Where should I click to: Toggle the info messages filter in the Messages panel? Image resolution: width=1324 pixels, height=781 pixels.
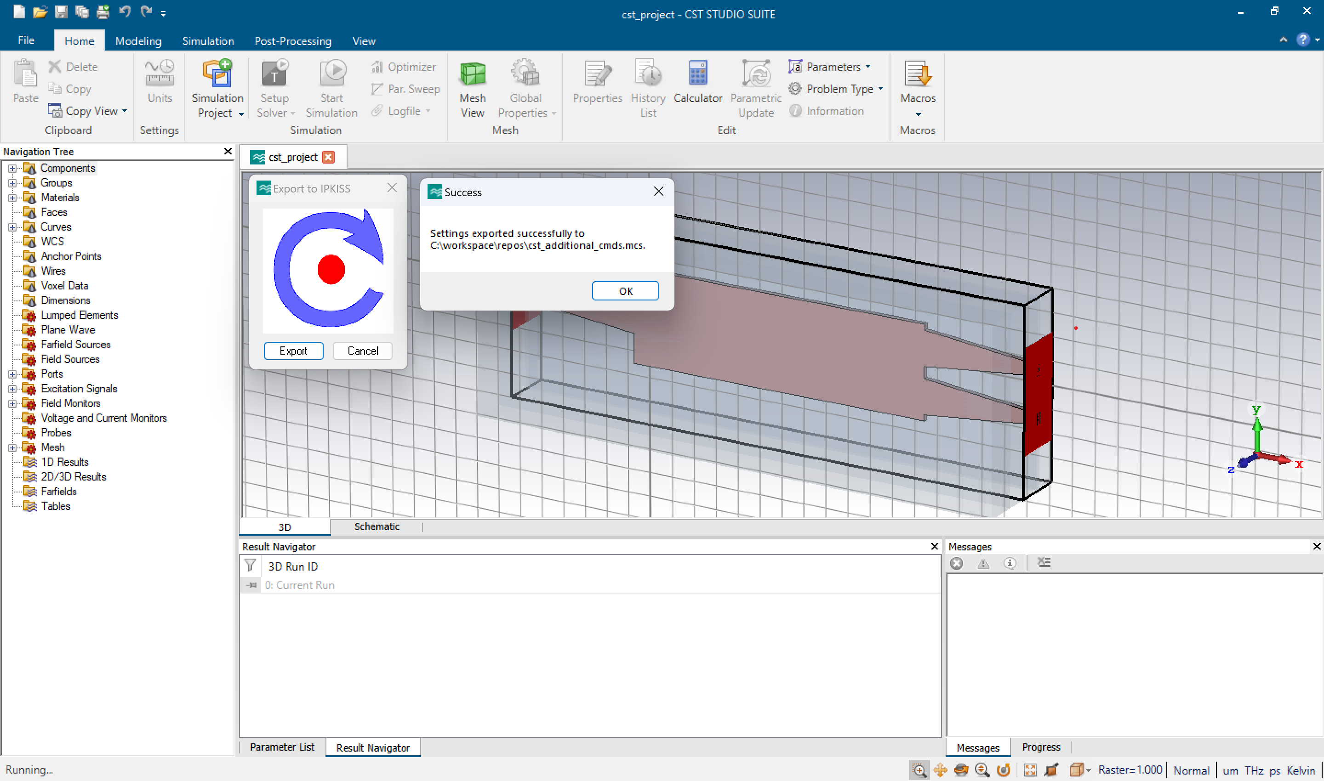(1009, 563)
